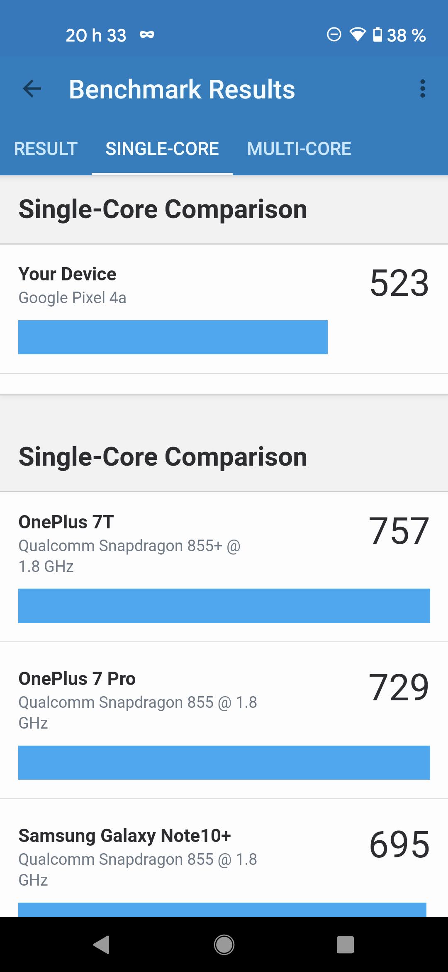Tap the Google Pixel 4a score bar
Viewport: 448px width, 972px height.
click(x=173, y=337)
